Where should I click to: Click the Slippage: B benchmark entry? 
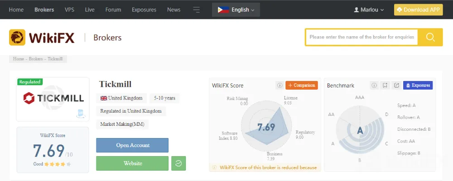(x=409, y=153)
